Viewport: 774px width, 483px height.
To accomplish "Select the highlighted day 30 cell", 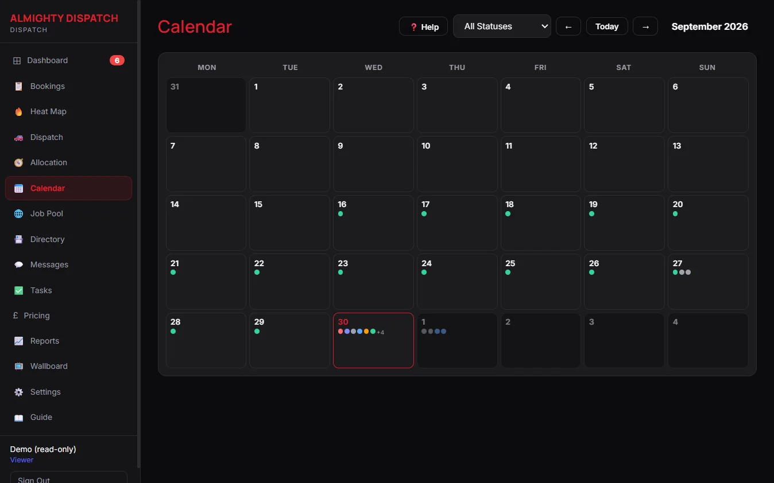I will point(373,340).
